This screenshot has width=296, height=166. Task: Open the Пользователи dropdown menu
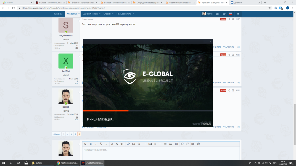[x=125, y=14]
